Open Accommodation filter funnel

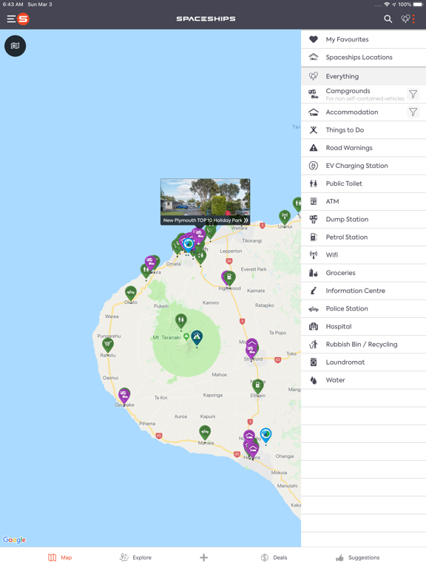413,112
